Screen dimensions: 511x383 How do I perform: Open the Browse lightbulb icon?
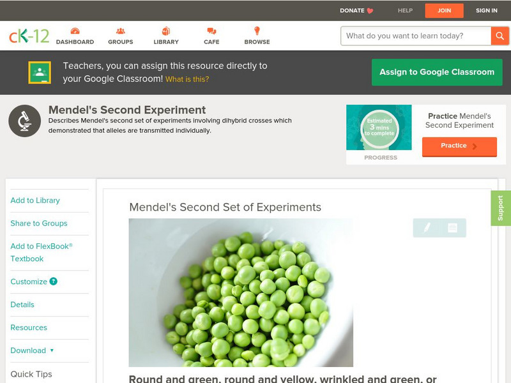[x=257, y=31]
